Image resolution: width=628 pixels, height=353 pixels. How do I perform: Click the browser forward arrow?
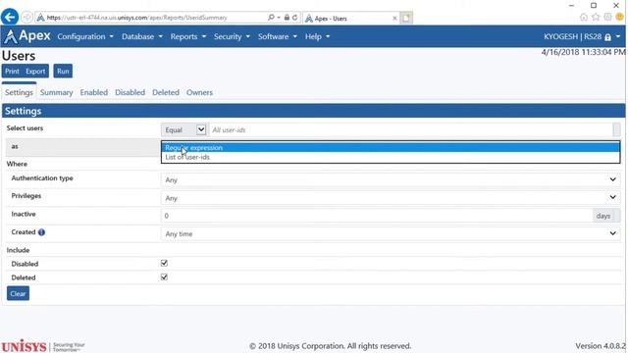(x=26, y=18)
